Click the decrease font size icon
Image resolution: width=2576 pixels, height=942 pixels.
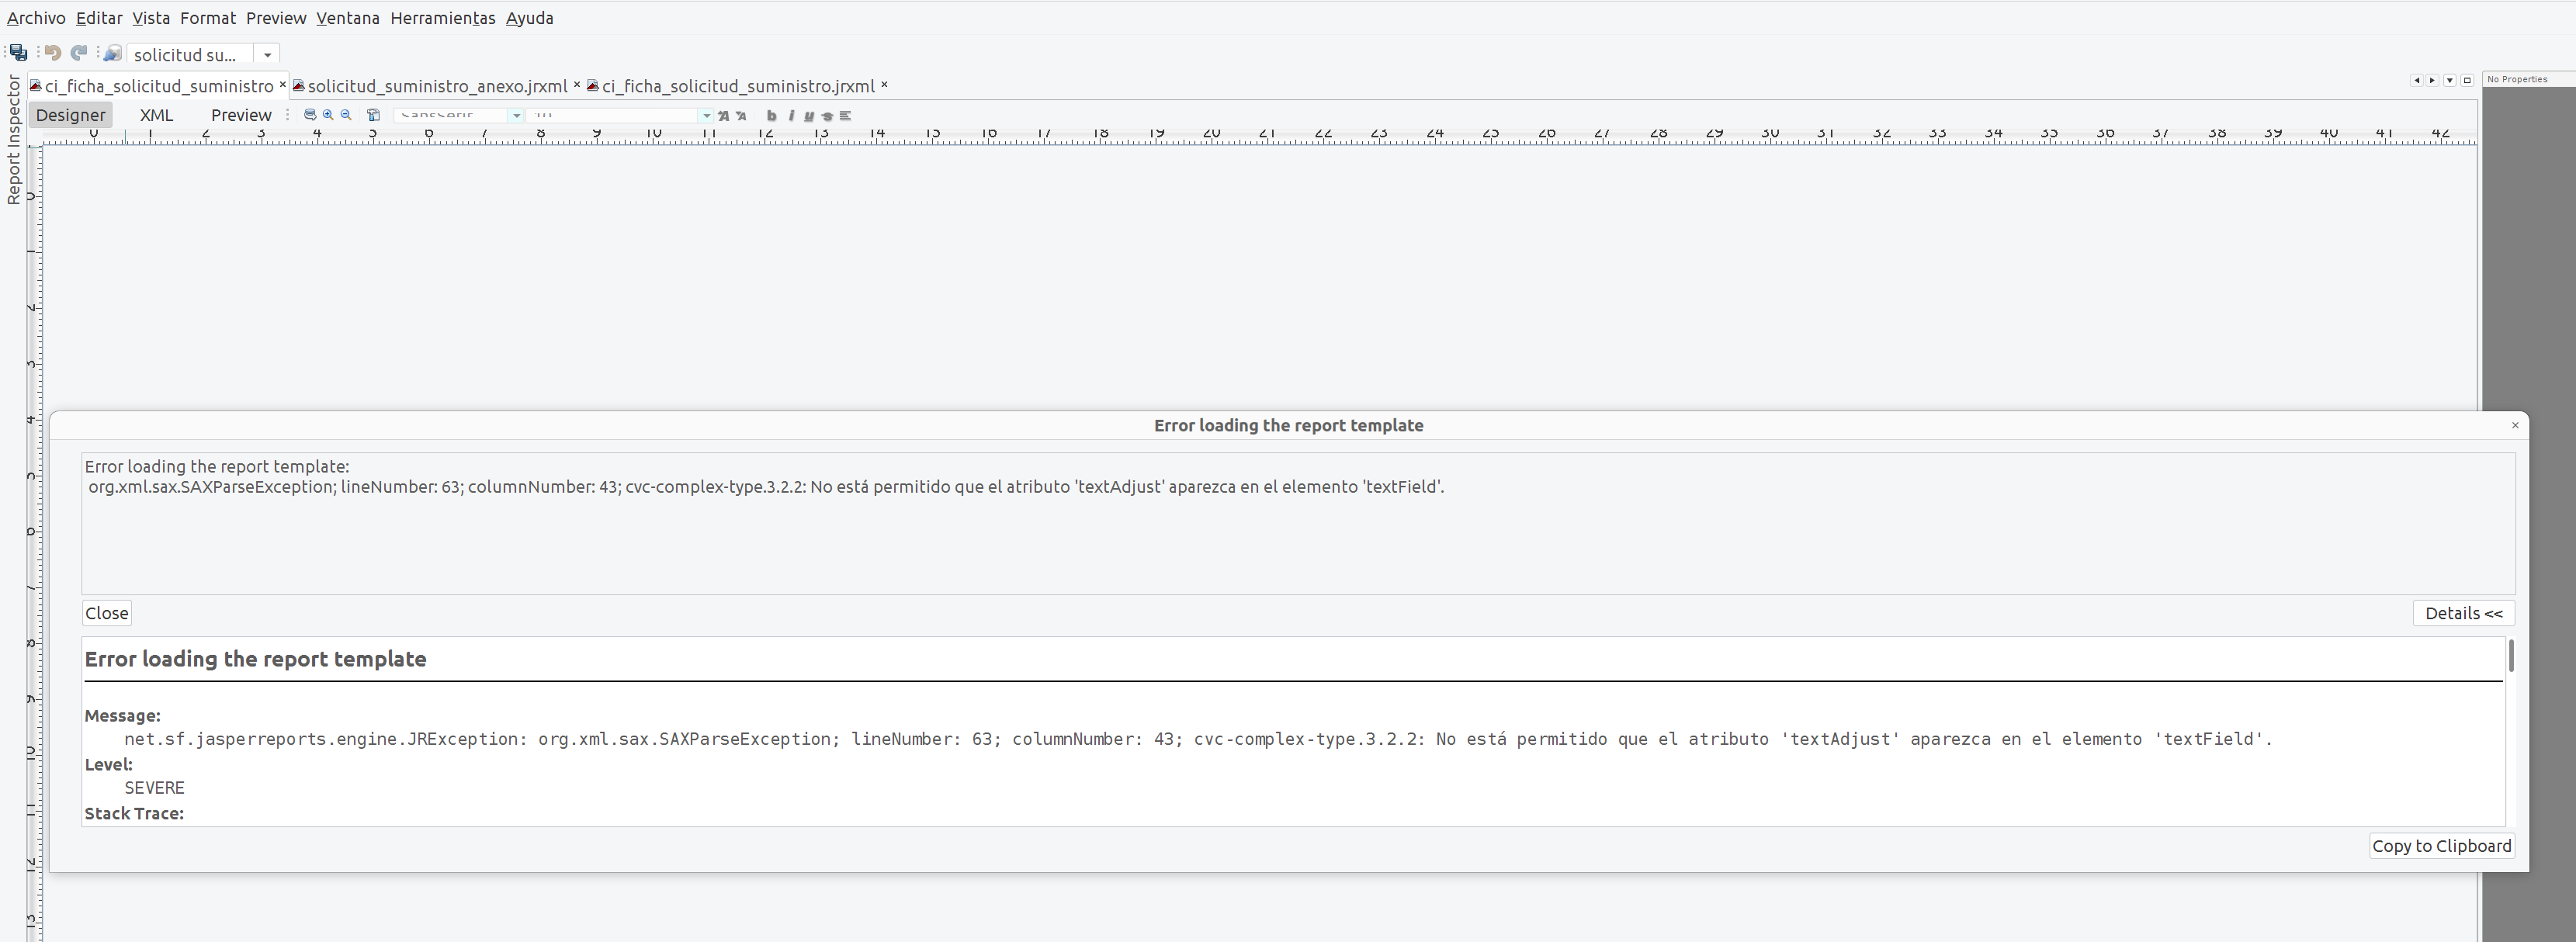(x=741, y=116)
